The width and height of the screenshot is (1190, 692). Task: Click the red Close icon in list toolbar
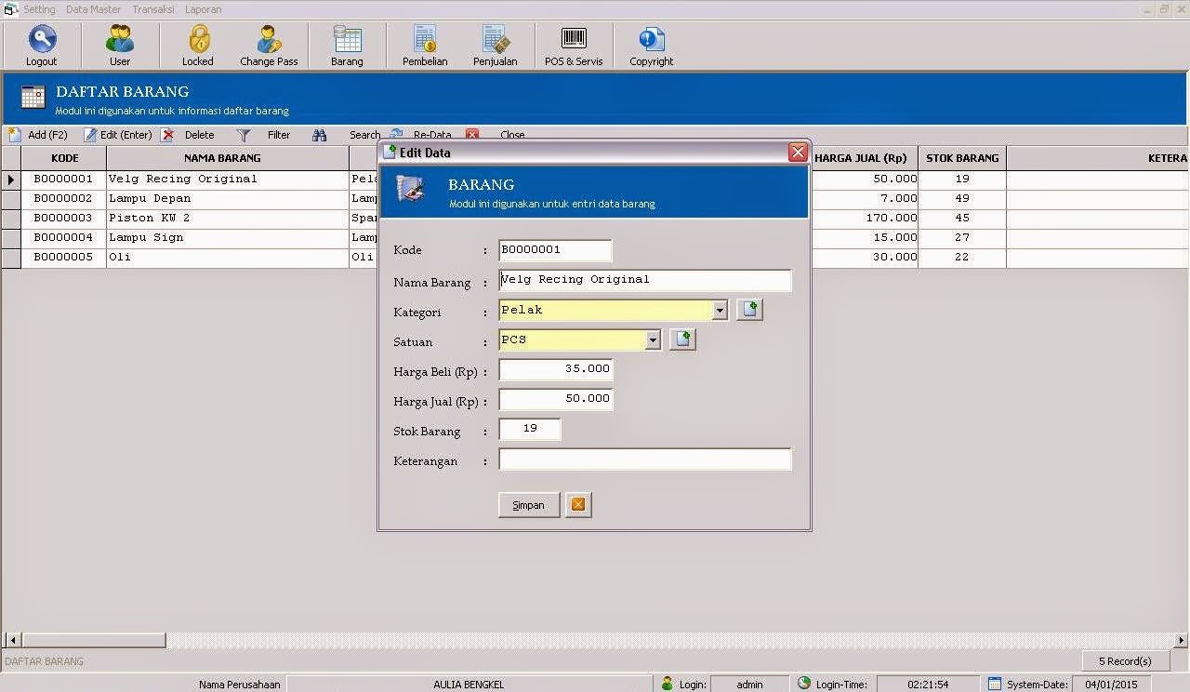(472, 134)
